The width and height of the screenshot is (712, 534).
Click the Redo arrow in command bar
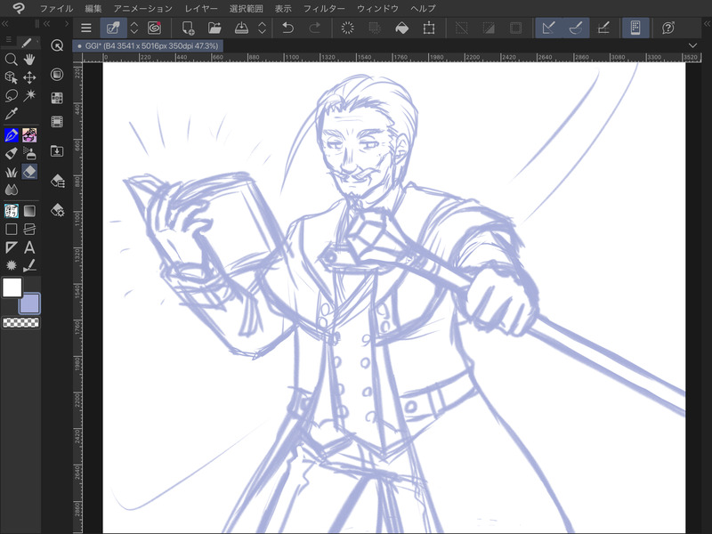(x=314, y=28)
